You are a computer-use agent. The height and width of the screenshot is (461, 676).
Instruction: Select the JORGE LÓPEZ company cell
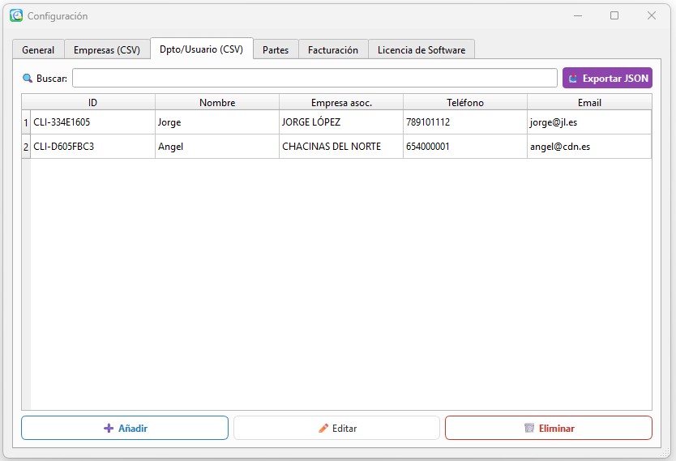click(x=341, y=122)
